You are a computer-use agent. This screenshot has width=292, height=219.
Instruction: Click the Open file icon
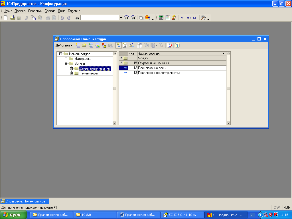click(12, 18)
